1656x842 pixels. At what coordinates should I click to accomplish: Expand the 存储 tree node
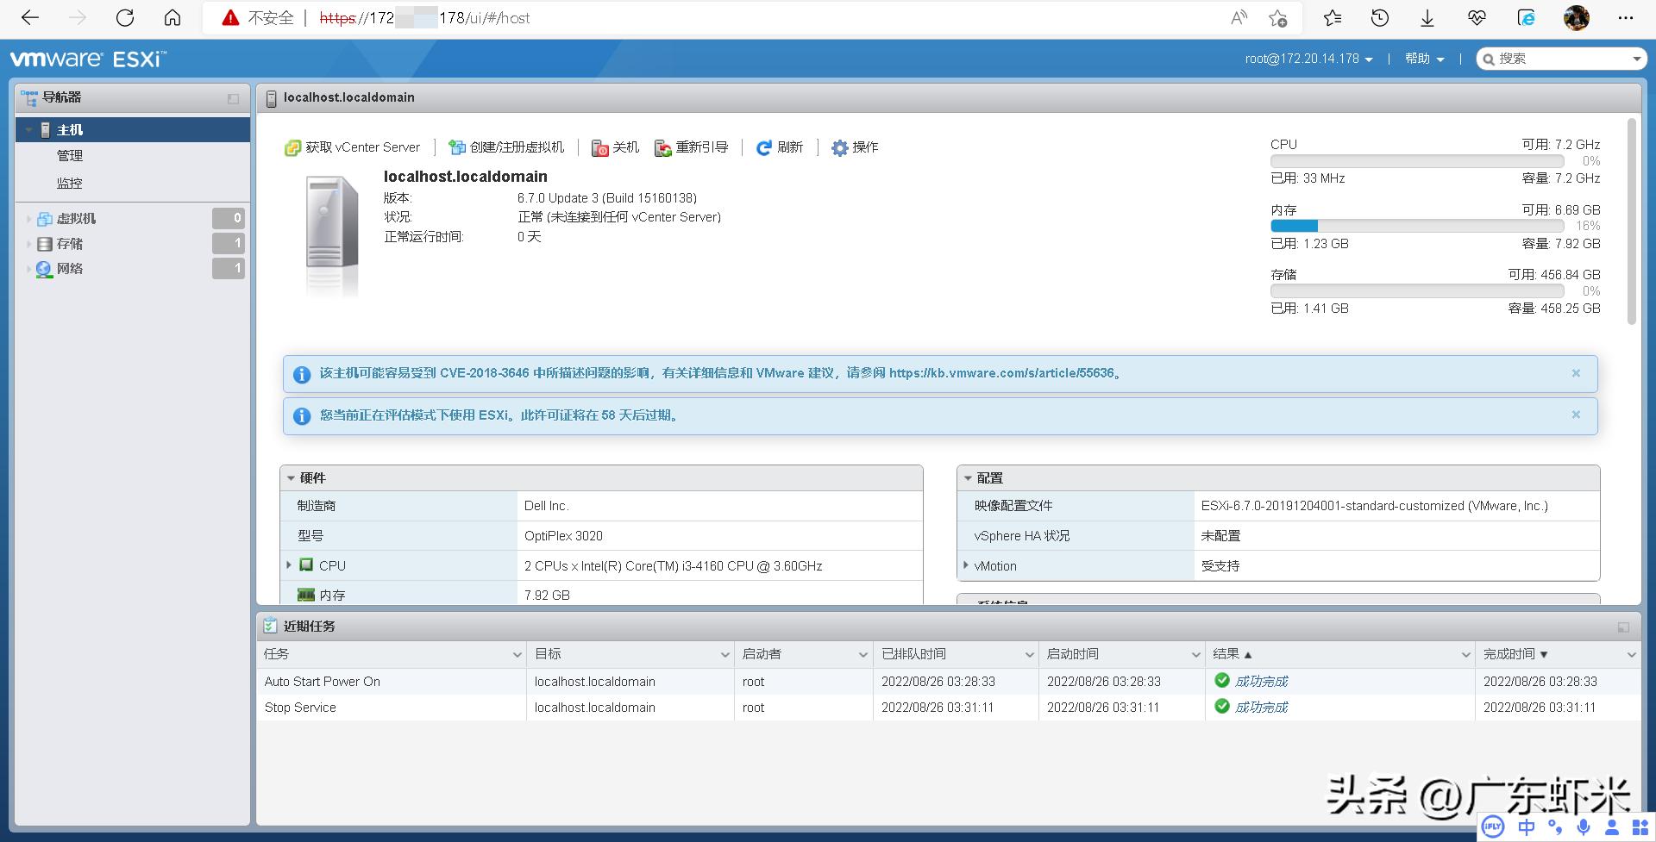tap(28, 244)
